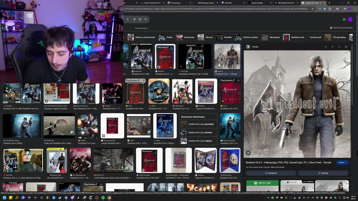Open the large Resident Evil 4 preview image
Viewport: 358px width, 201px height.
[297, 104]
